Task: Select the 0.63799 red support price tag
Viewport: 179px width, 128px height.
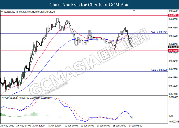Action: (x=173, y=51)
